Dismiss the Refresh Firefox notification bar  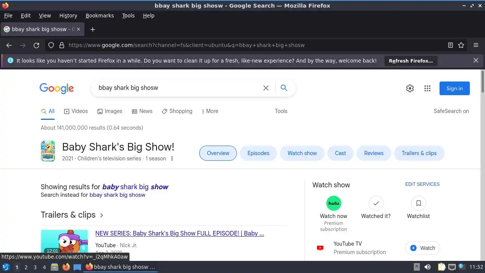[x=476, y=60]
